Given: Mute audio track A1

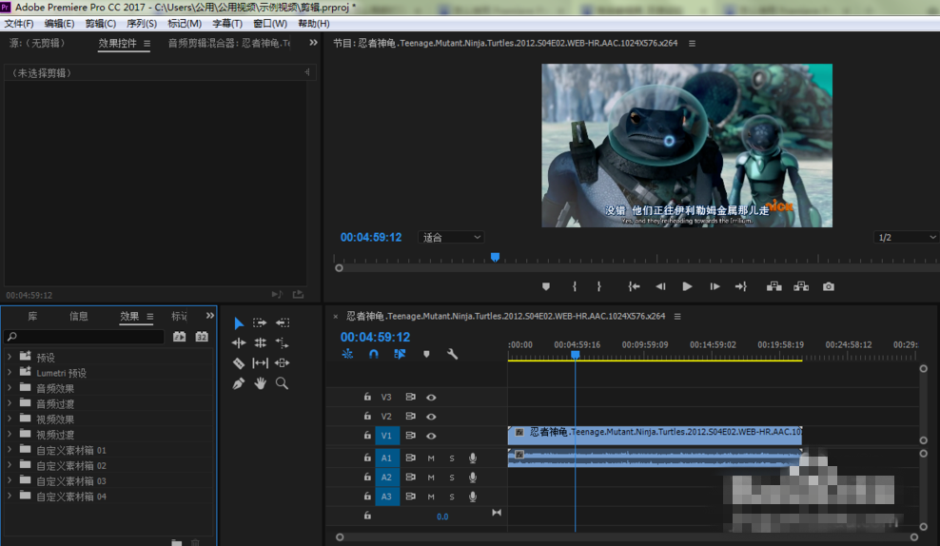Looking at the screenshot, I should (431, 458).
